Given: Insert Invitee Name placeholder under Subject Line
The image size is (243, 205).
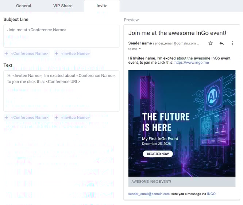Looking at the screenshot, I should click(72, 54).
